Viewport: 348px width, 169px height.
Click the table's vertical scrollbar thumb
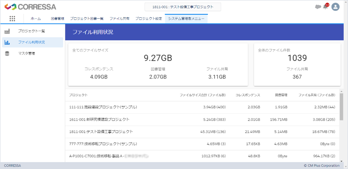(x=341, y=107)
